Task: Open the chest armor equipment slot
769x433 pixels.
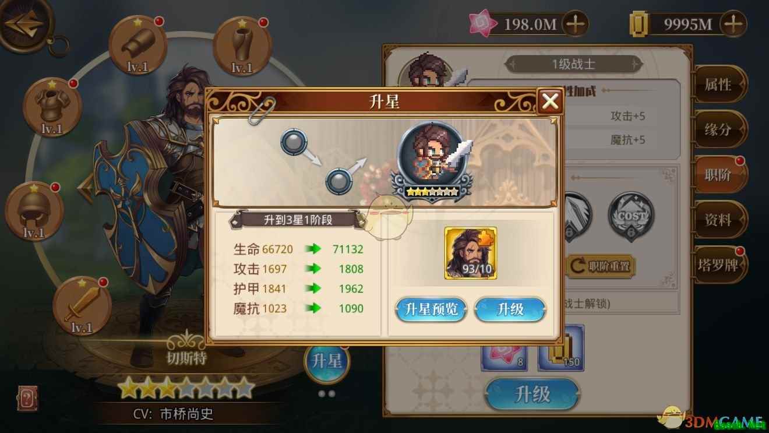Action: pos(52,107)
